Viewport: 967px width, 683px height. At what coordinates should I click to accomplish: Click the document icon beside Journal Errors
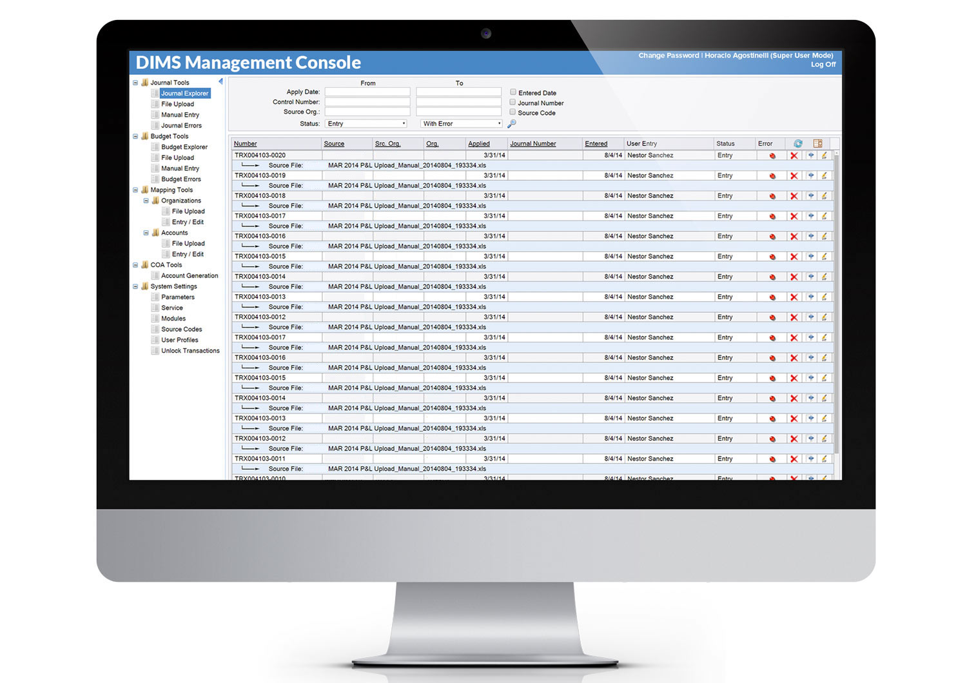point(155,125)
